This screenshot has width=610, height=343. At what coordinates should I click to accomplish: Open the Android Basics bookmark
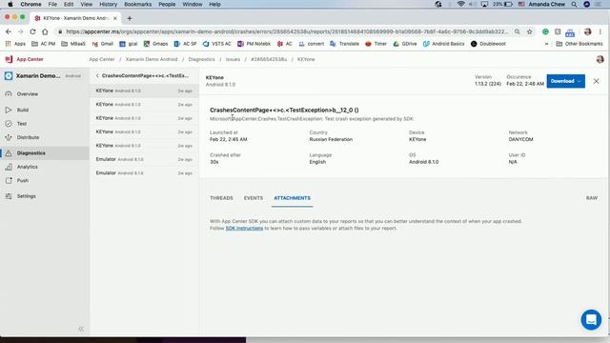coord(443,44)
